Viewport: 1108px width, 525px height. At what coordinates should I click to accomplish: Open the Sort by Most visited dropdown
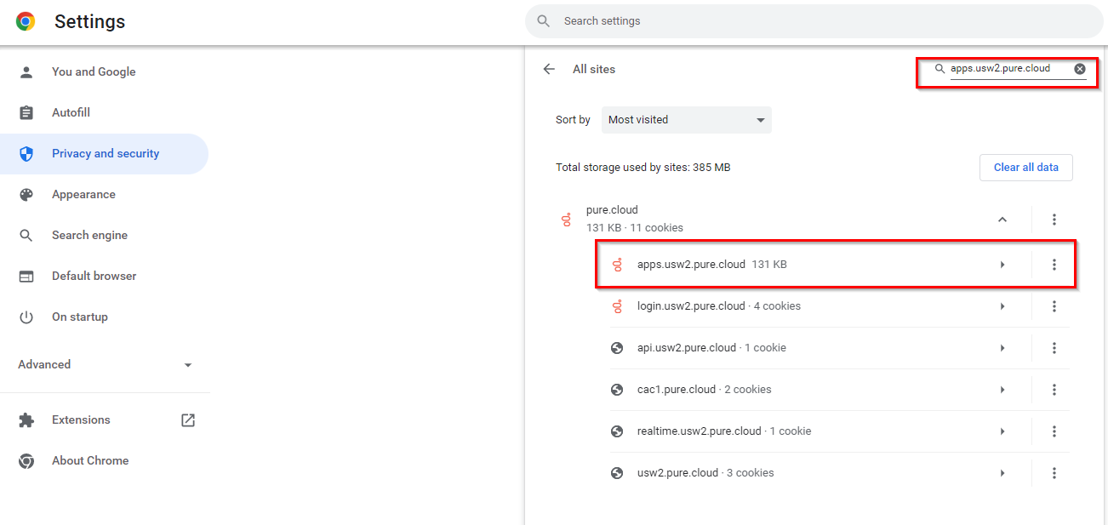point(686,120)
